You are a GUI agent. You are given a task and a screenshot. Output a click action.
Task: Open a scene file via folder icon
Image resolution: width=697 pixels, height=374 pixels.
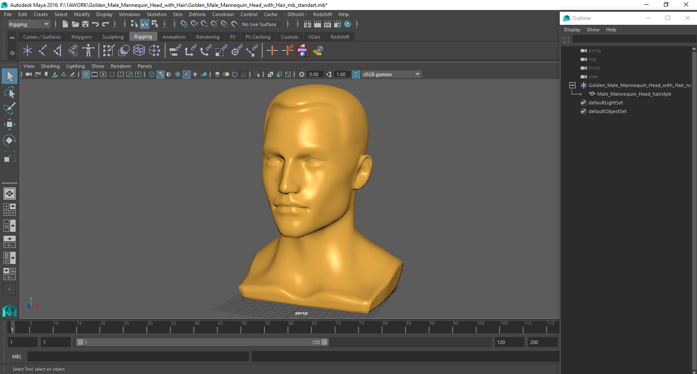pos(75,24)
